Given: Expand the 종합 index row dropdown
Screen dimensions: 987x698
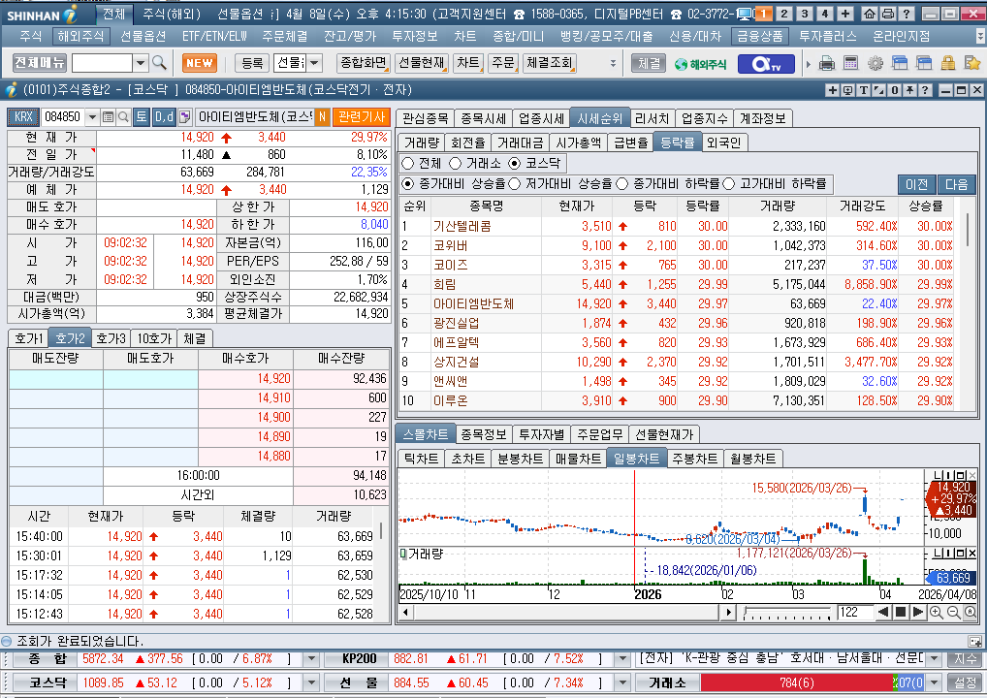Looking at the screenshot, I should [x=311, y=659].
